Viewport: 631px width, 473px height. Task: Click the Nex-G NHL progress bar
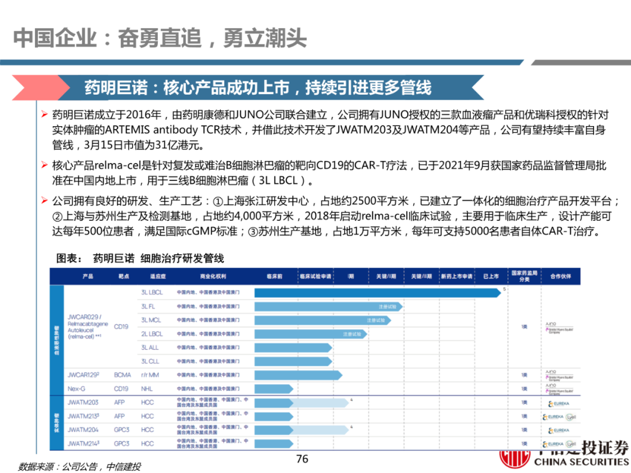(273, 389)
